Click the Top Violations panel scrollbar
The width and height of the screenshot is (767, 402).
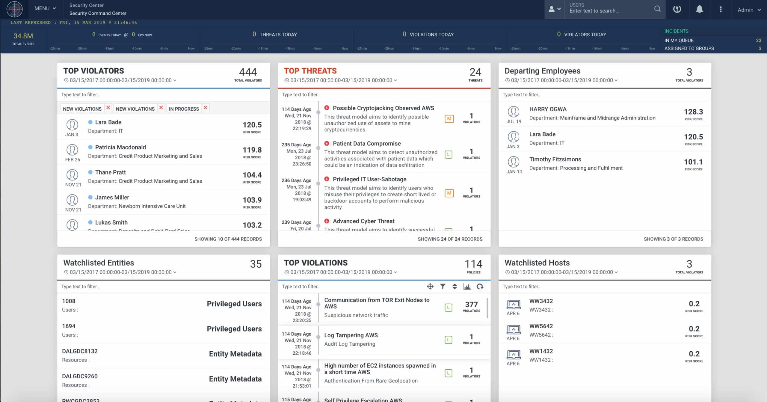(x=487, y=308)
